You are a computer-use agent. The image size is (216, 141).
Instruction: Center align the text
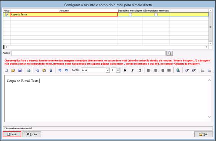click(156, 70)
